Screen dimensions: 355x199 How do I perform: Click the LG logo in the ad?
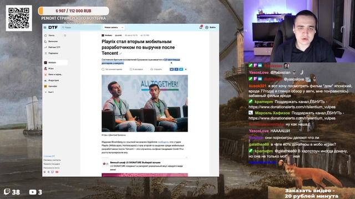105,164
